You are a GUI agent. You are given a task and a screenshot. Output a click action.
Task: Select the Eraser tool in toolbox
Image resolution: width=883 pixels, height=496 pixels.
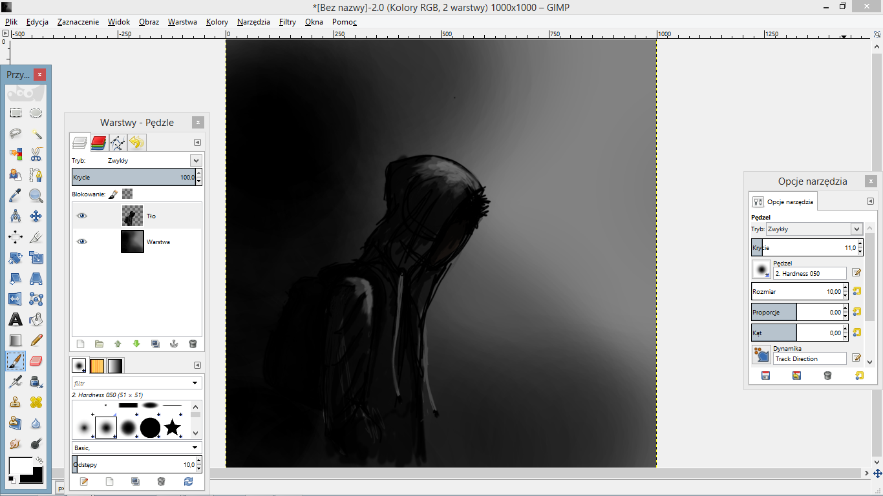coord(36,360)
